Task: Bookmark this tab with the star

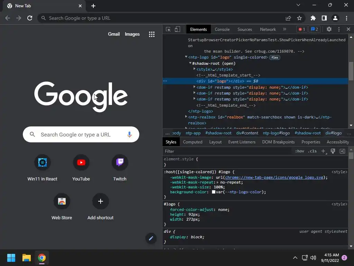Action: click(x=299, y=18)
